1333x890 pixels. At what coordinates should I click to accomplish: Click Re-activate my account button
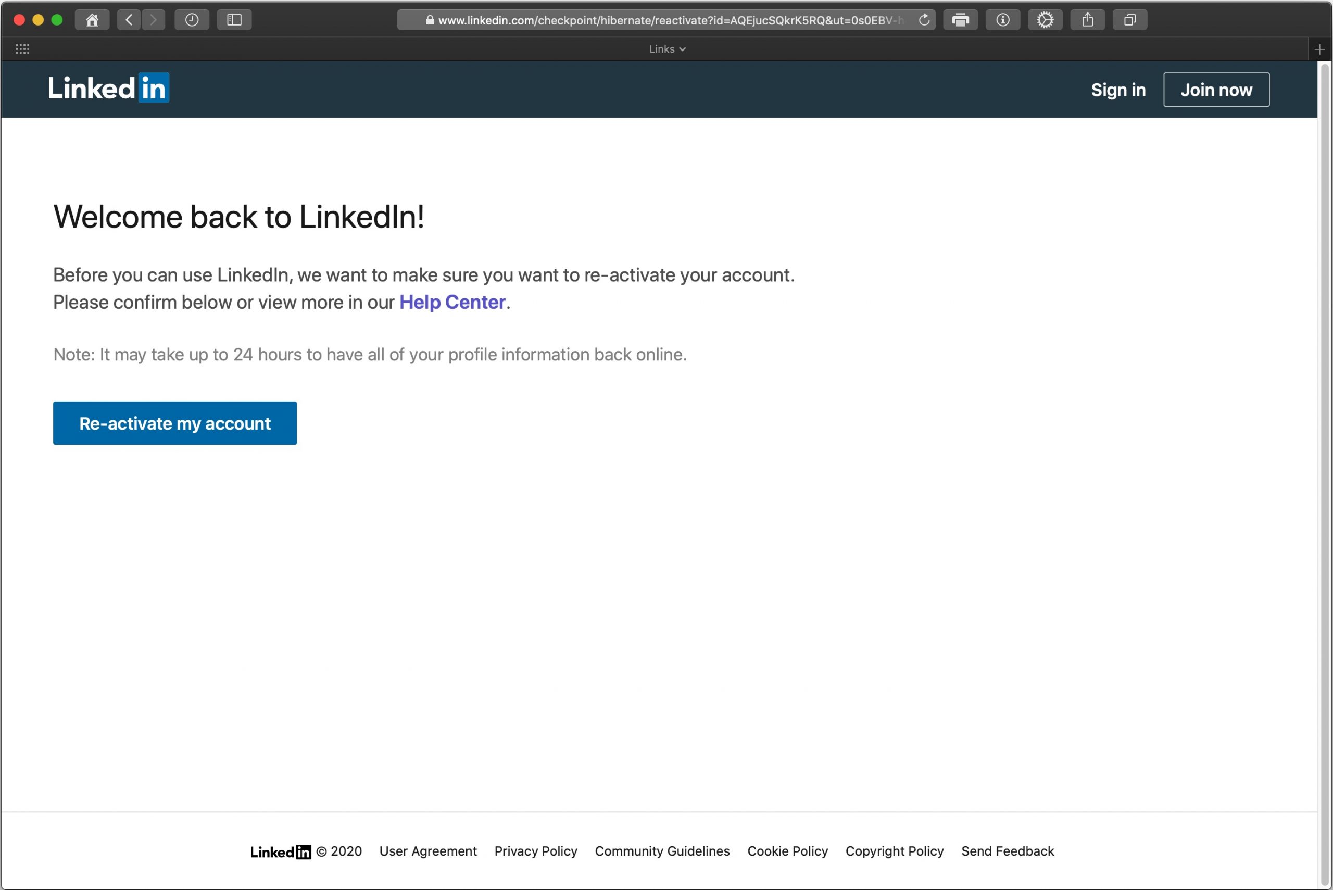tap(175, 423)
